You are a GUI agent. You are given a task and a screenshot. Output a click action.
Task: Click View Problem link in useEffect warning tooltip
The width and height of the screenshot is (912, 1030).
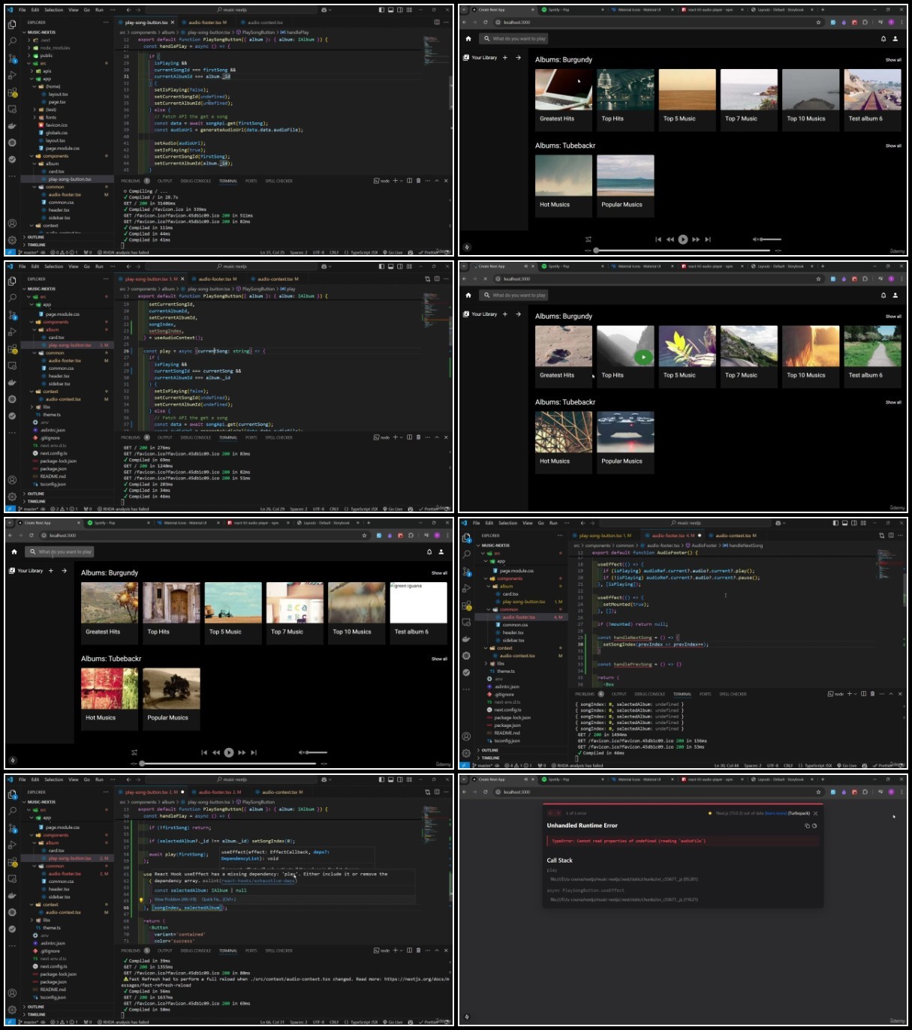175,899
